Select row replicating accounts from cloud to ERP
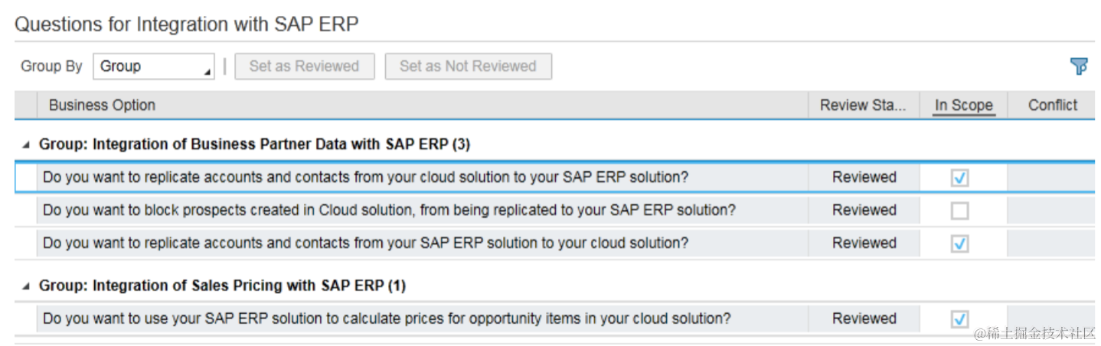This screenshot has width=1101, height=346. 365,177
